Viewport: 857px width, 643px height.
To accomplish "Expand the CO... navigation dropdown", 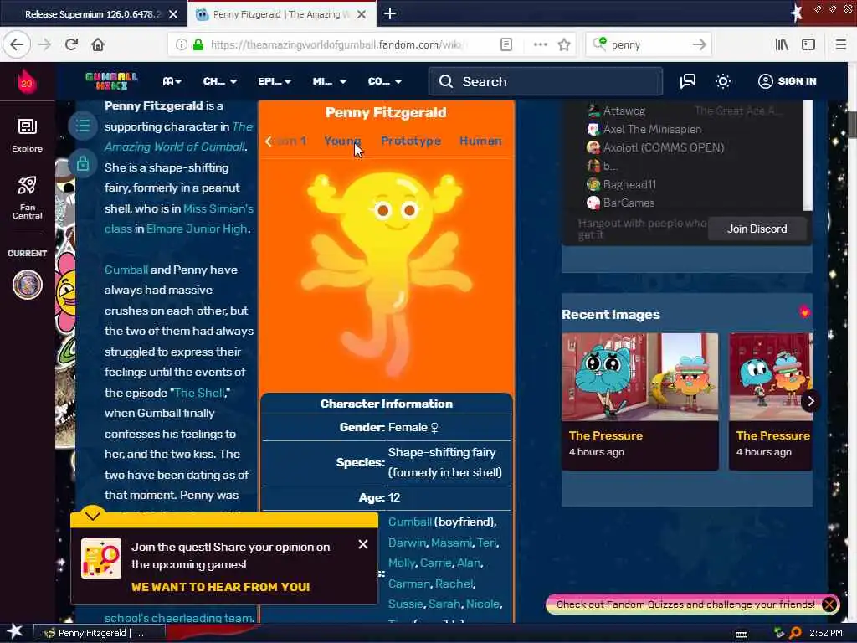I will [x=385, y=81].
